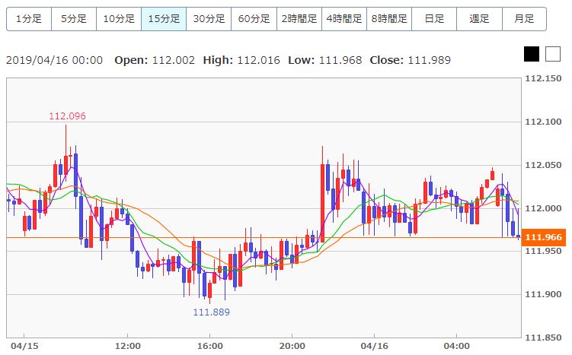Click the 111.889 low price label
Screen dimensions: 572x355
(x=211, y=312)
